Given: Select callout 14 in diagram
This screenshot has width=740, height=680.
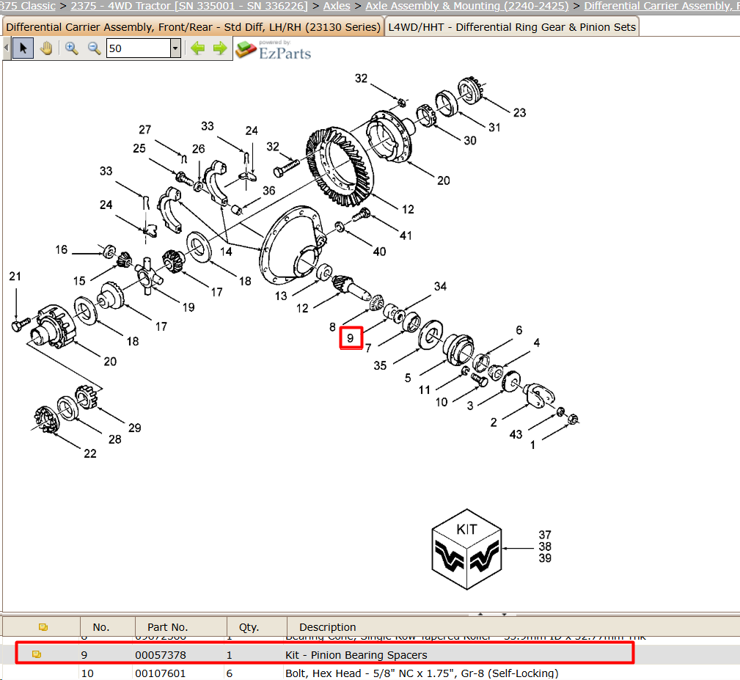Looking at the screenshot, I should pyautogui.click(x=226, y=252).
